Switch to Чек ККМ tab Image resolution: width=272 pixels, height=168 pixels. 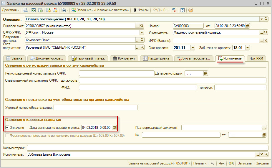click(x=256, y=59)
